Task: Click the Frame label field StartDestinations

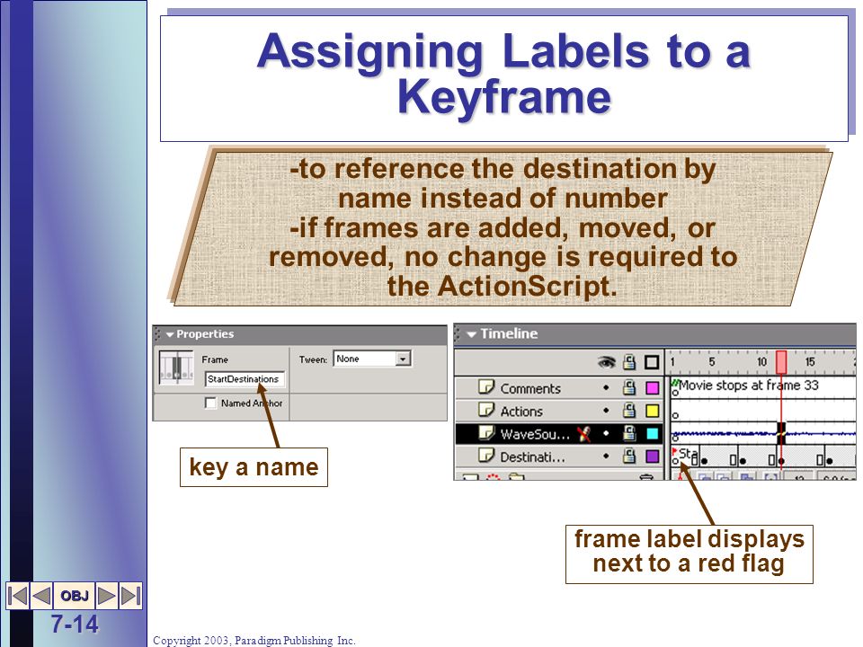Action: point(245,379)
